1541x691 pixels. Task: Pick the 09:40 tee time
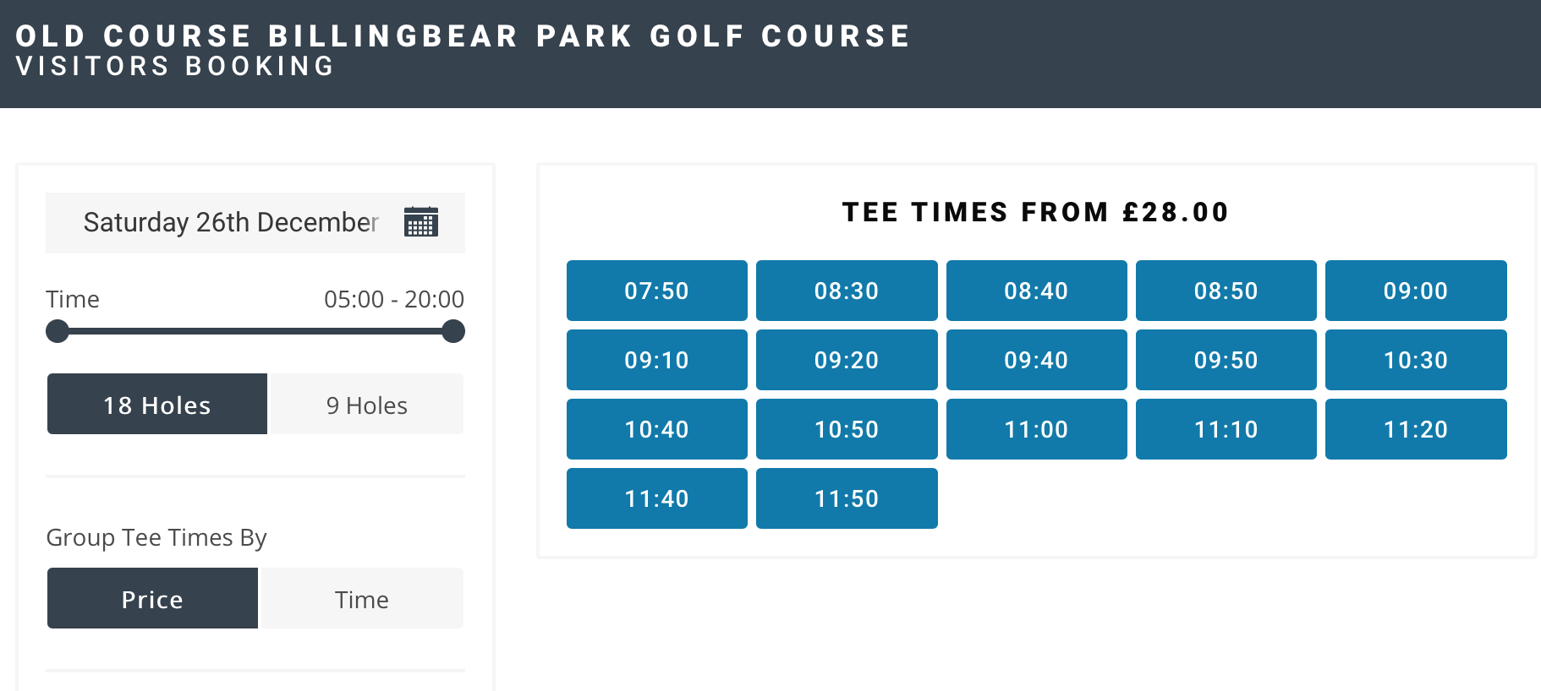point(1036,360)
